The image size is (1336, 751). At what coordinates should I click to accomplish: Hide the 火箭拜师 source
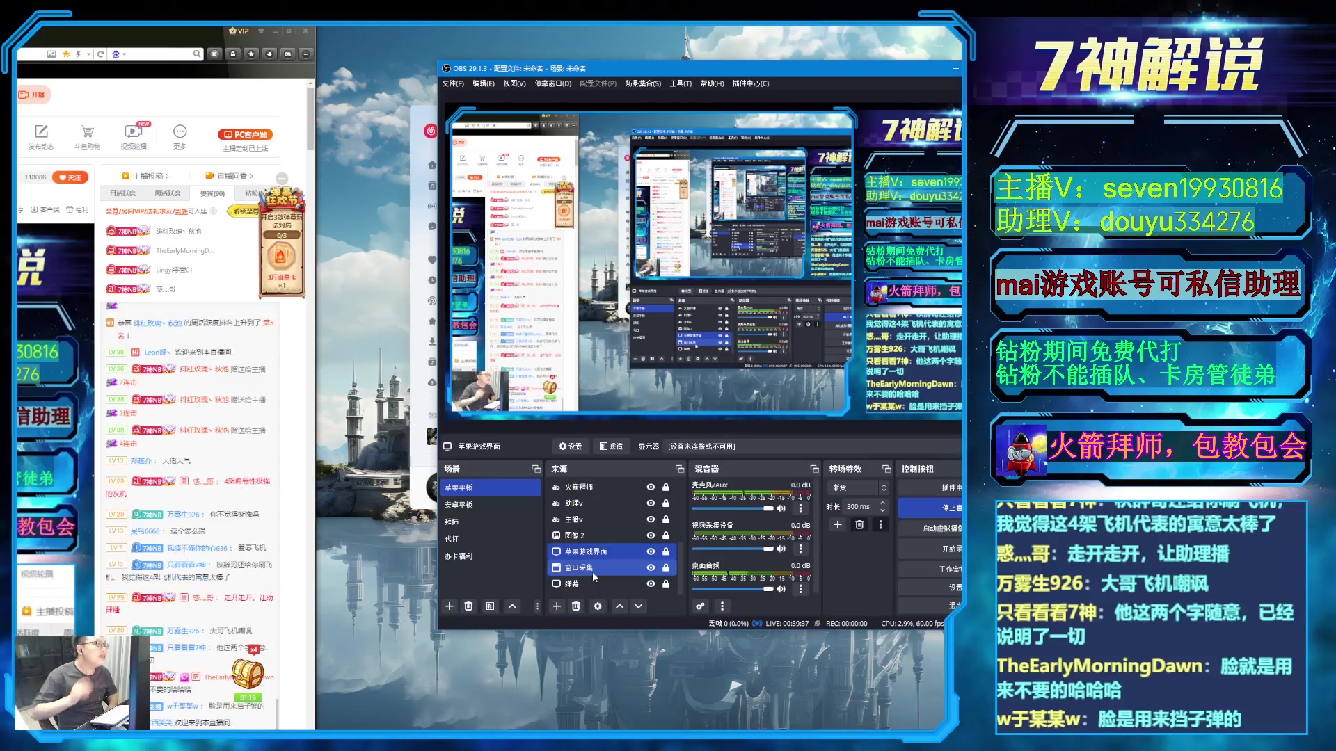click(x=651, y=487)
